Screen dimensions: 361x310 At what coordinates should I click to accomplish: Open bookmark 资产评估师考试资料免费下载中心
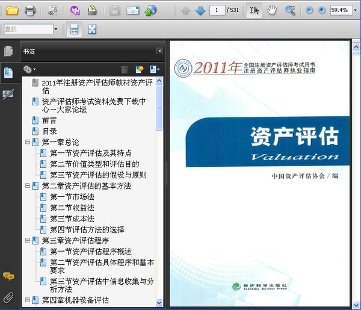click(x=94, y=105)
